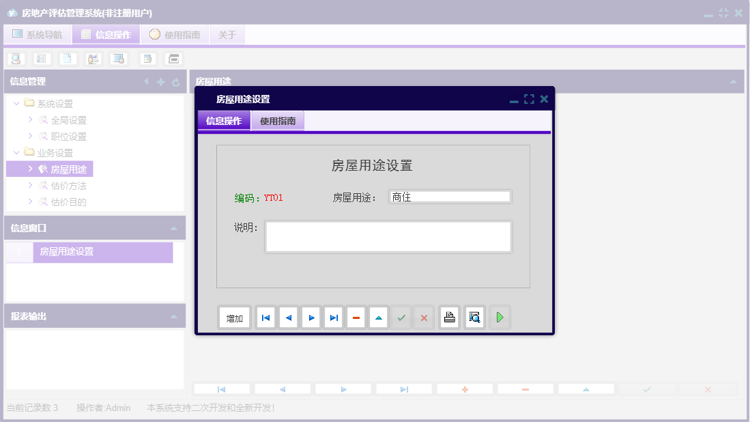Viewport: 750px width, 422px height.
Task: Click the refresh icon on 信息管理 panel
Action: (x=177, y=81)
